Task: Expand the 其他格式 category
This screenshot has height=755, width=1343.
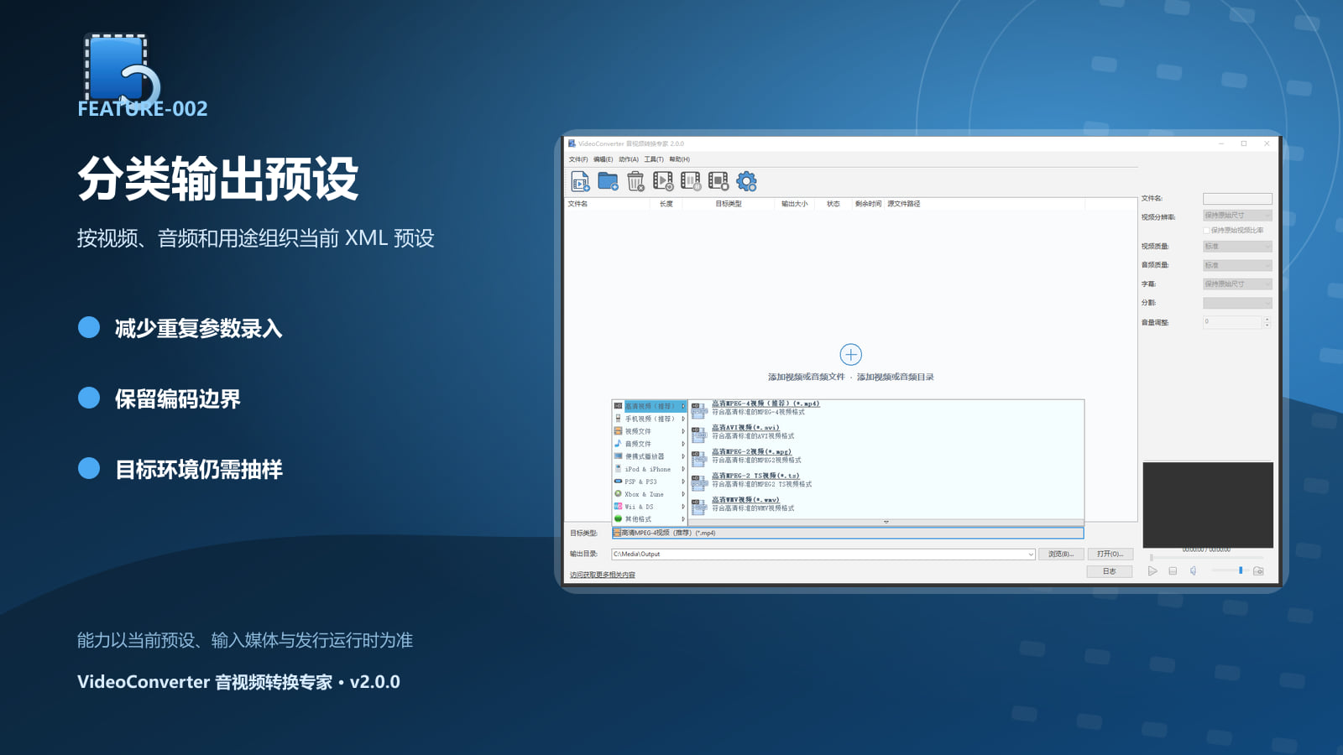Action: coord(650,519)
